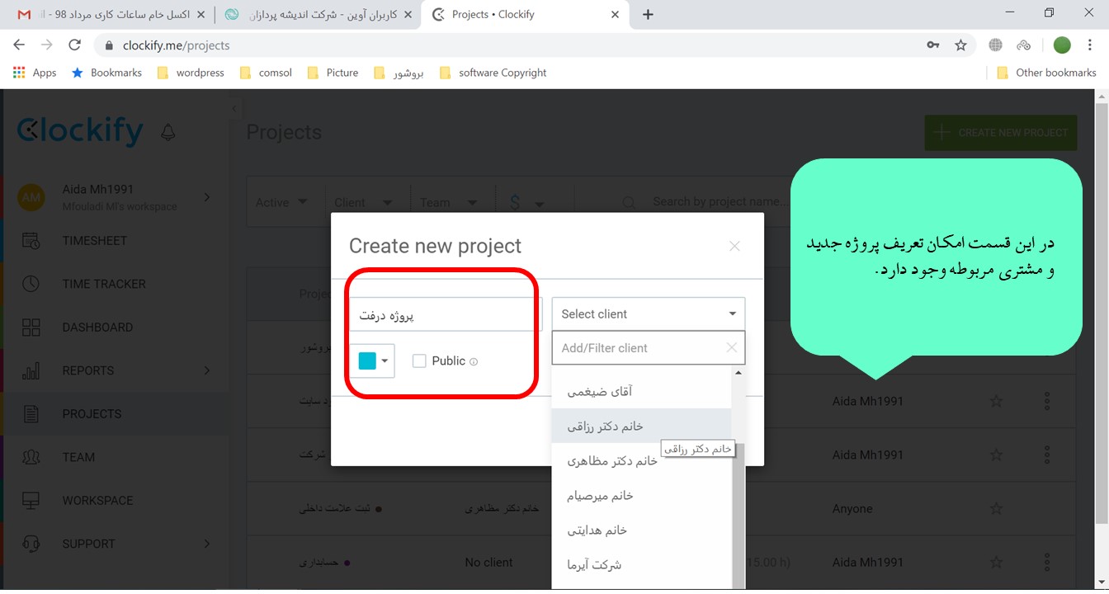Open Other bookmarks folder

click(x=1046, y=73)
